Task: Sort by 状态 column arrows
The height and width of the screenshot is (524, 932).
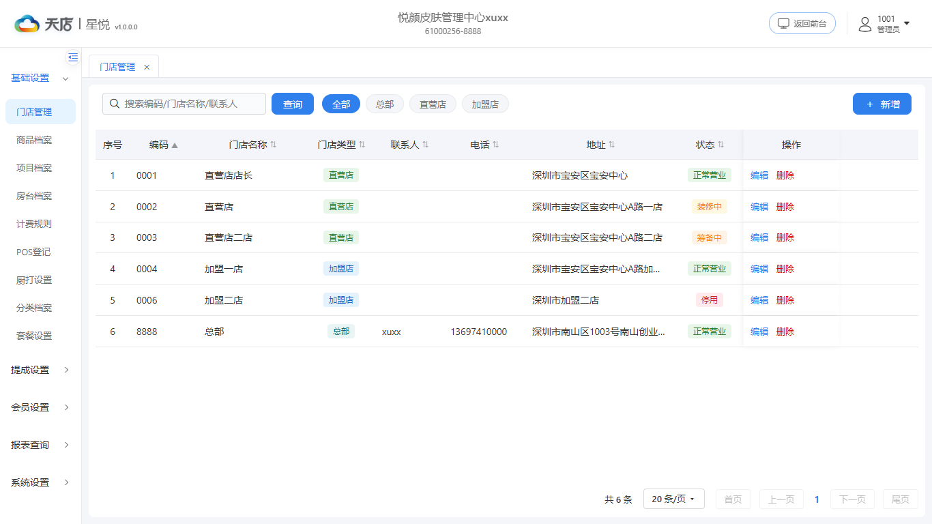Action: 720,145
